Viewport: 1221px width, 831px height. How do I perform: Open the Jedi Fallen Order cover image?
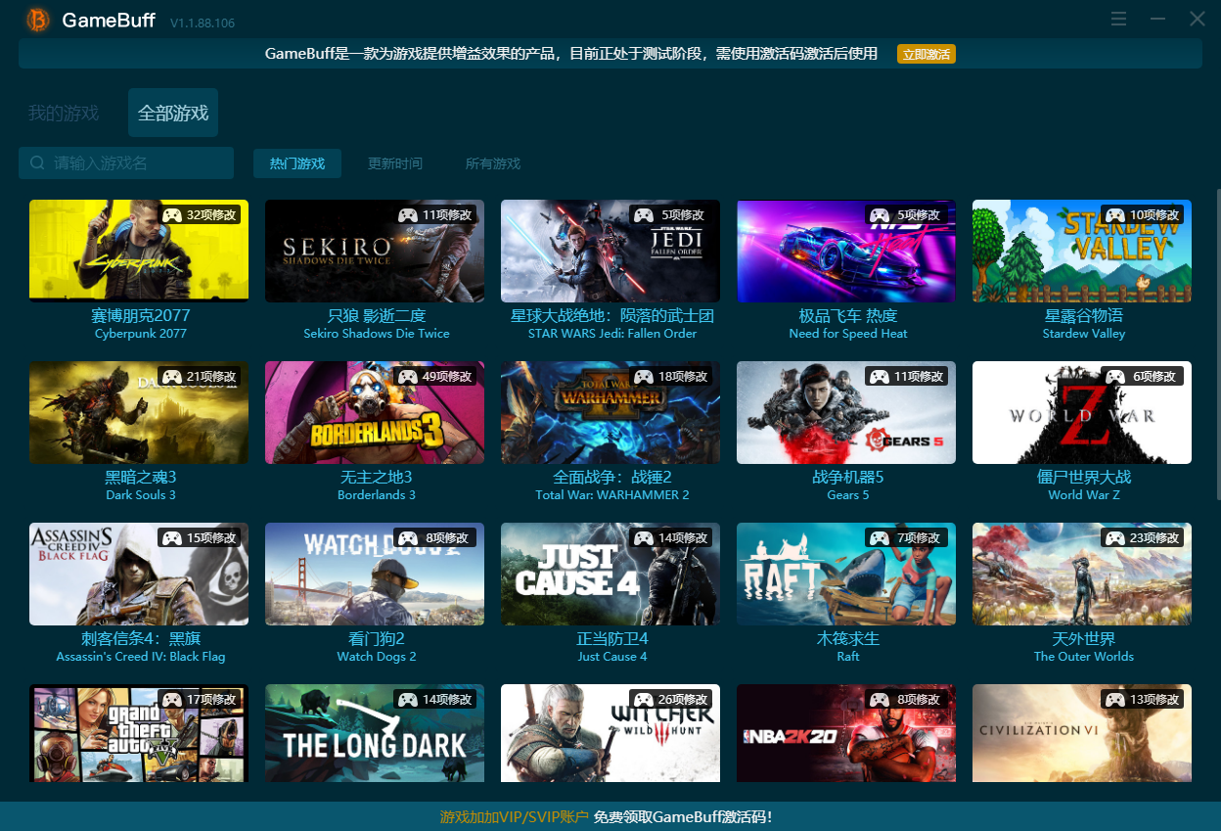(x=610, y=252)
